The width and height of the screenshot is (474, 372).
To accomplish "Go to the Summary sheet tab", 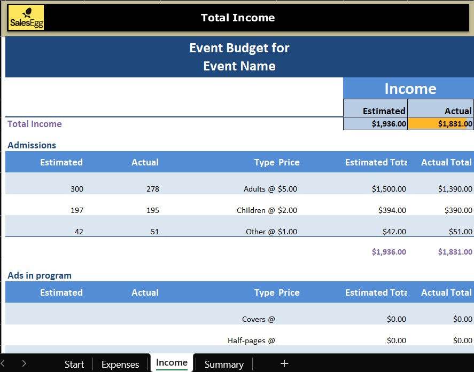I will coord(224,364).
